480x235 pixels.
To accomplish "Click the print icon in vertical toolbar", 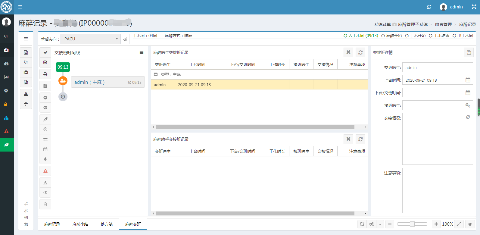I will click(45, 74).
